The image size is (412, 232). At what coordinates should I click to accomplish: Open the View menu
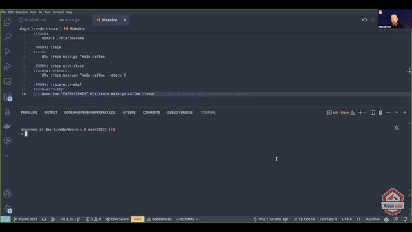point(33,12)
